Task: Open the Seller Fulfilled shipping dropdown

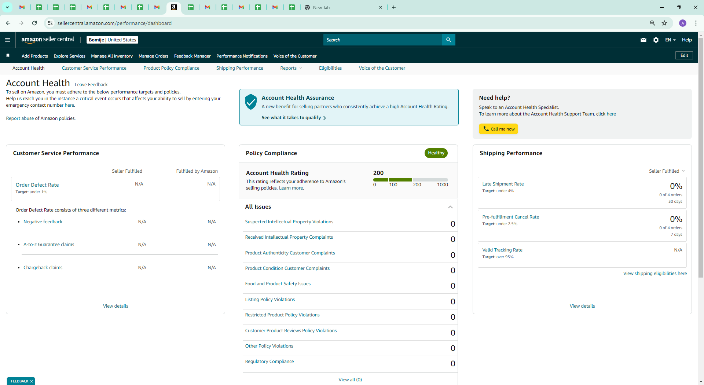Action: click(667, 171)
